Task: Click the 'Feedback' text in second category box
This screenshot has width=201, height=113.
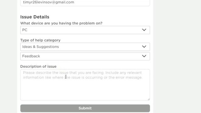Action: [31, 56]
